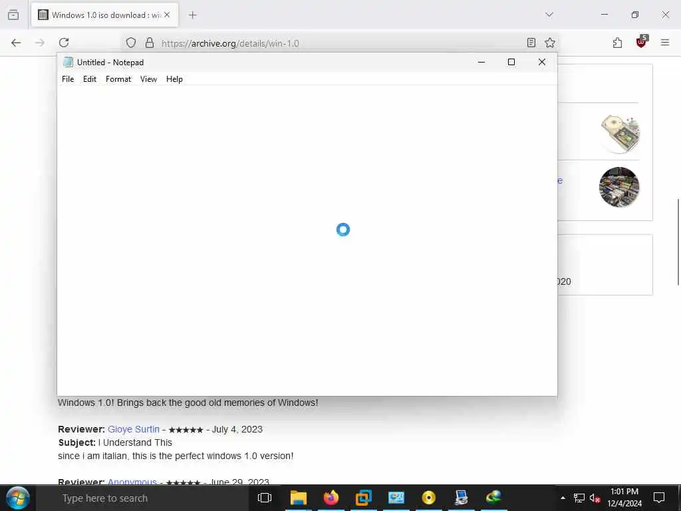Image resolution: width=681 pixels, height=511 pixels.
Task: Open the Firefox extensions puzzle icon
Action: tap(617, 43)
